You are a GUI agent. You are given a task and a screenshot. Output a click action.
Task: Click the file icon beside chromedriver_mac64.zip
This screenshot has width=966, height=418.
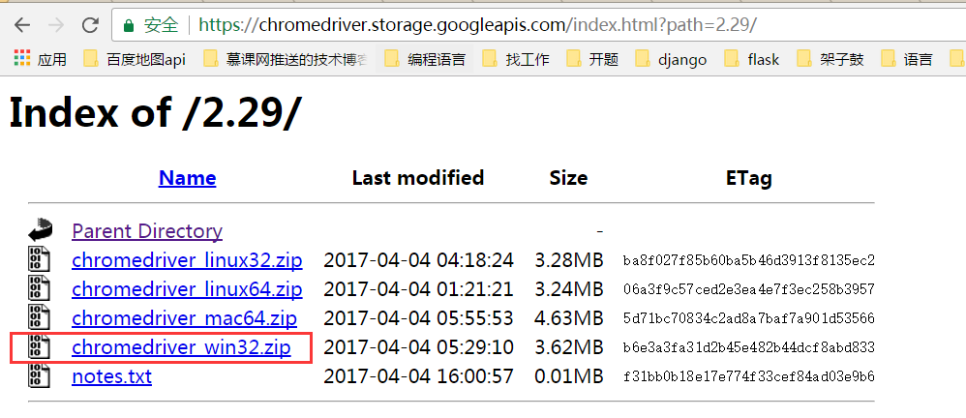pos(39,318)
